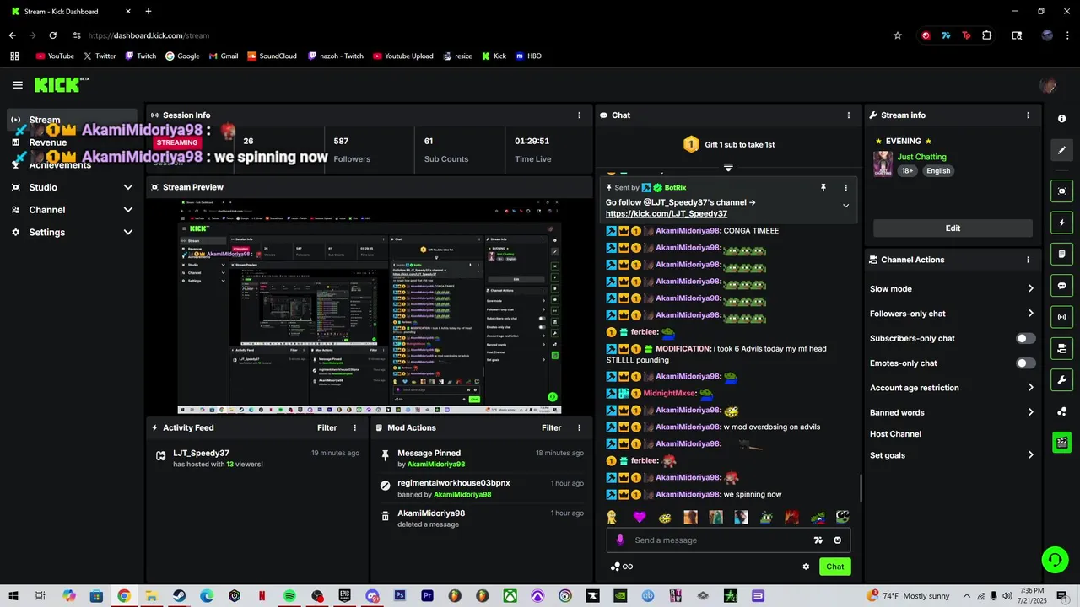Click the green support headset floating button

[x=1054, y=559]
